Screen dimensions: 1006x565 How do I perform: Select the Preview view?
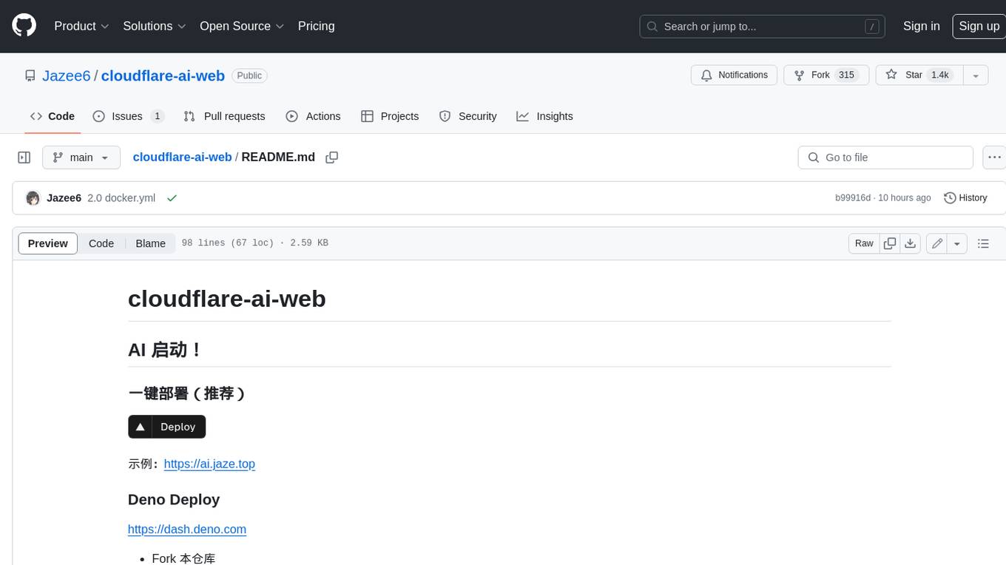48,243
